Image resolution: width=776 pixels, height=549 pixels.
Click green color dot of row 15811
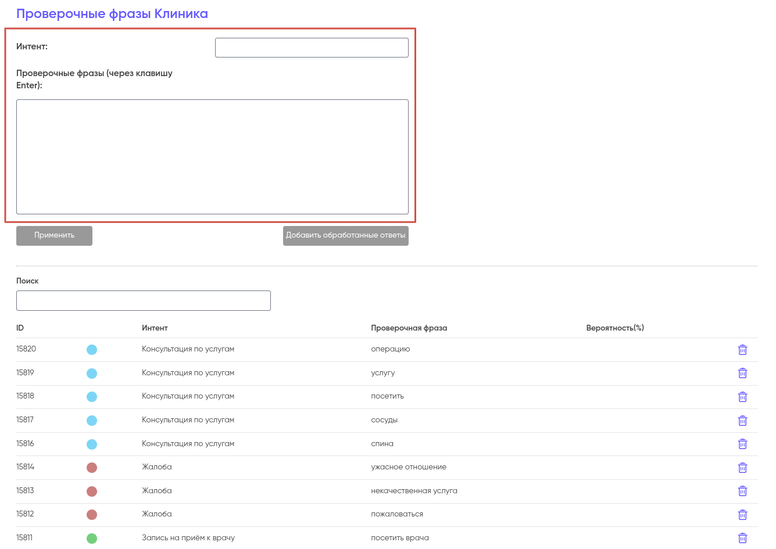pyautogui.click(x=92, y=539)
